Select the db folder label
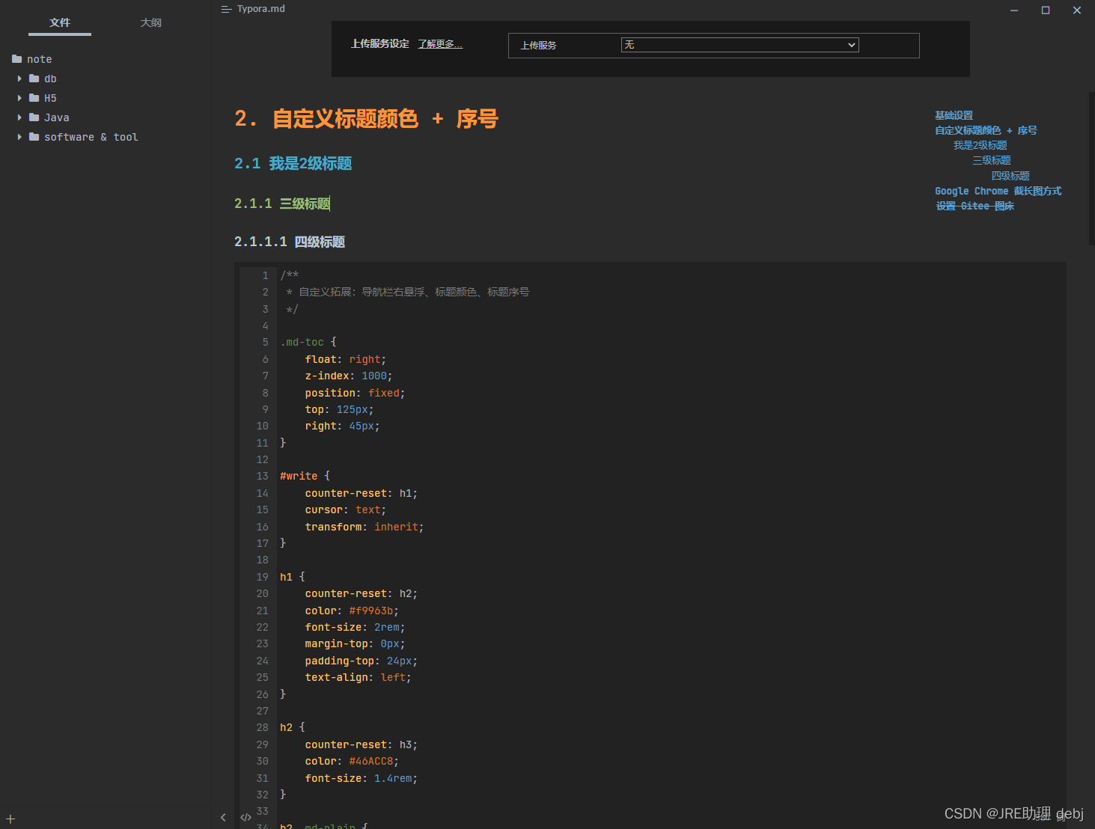The height and width of the screenshot is (829, 1095). point(50,79)
